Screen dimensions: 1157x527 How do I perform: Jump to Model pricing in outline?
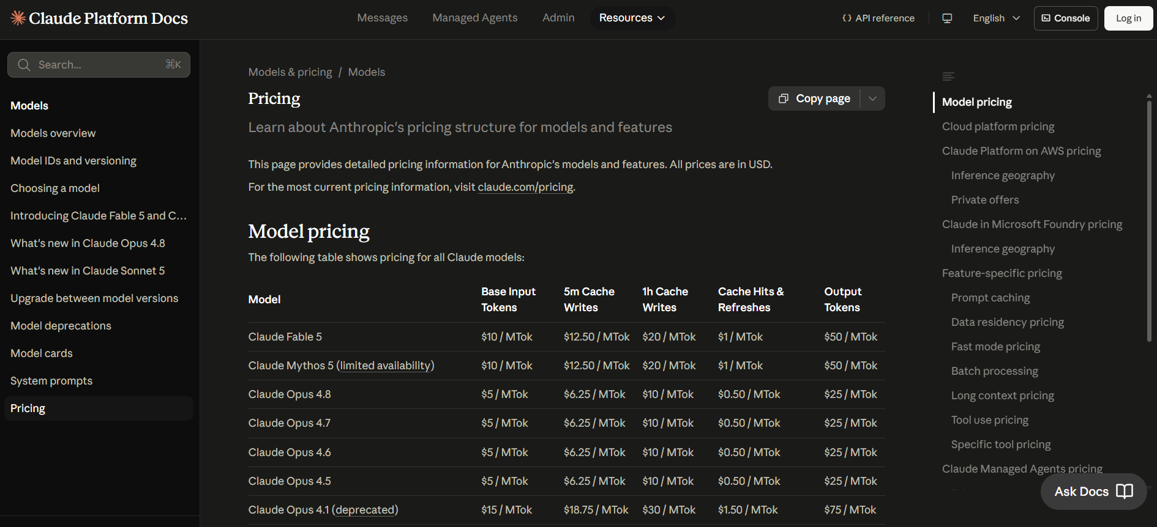point(977,102)
